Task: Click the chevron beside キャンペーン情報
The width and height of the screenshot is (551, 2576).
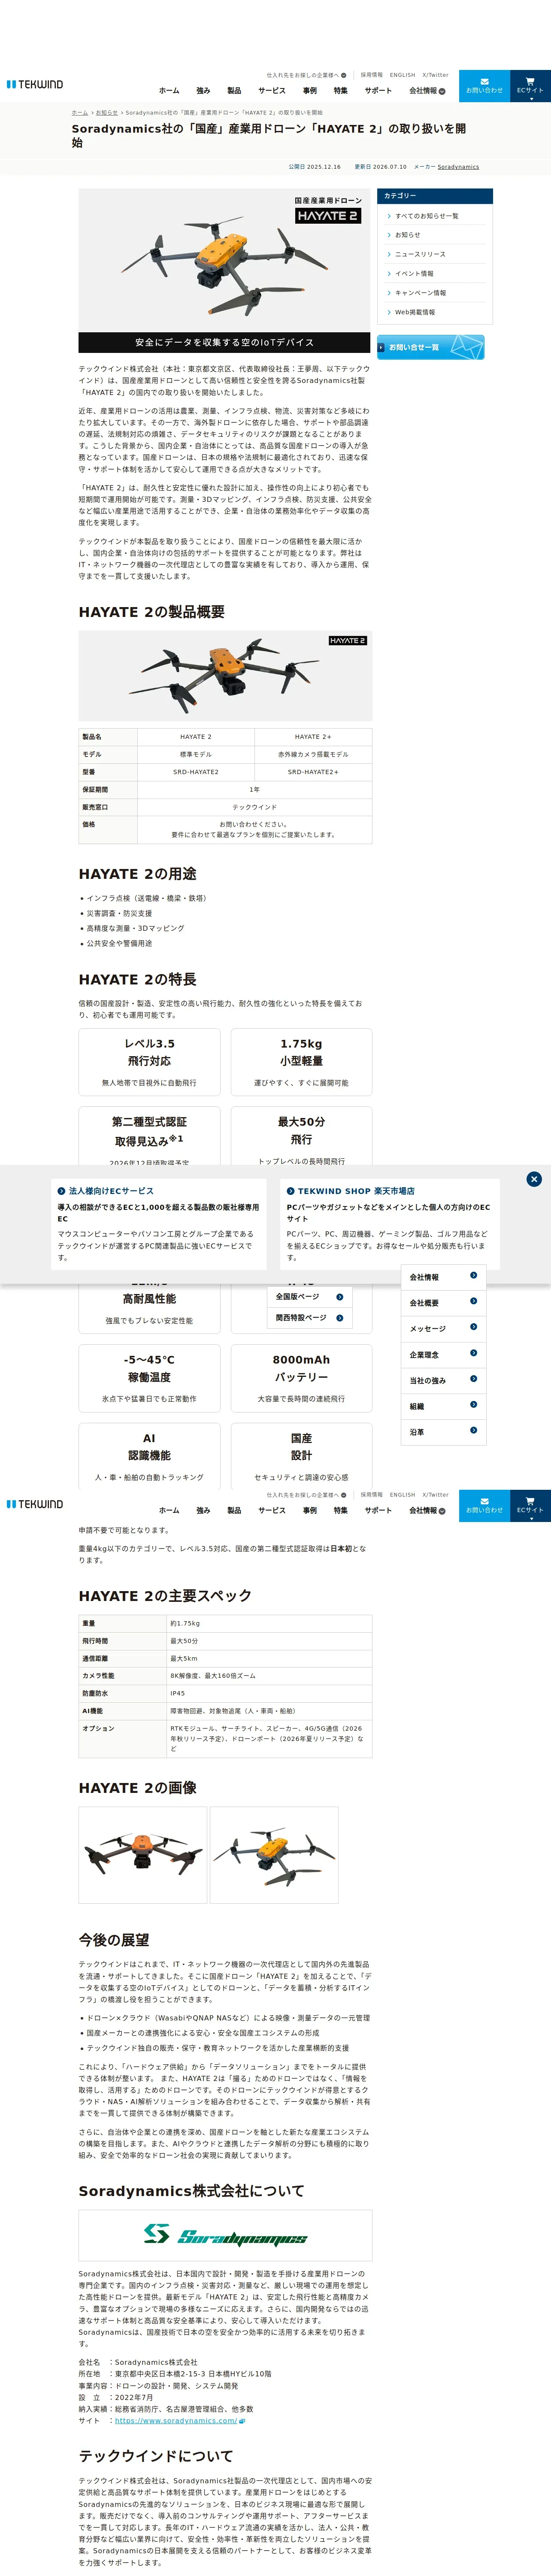Action: point(389,293)
